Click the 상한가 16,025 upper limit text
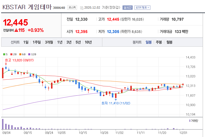Image resolution: width=205 pixels, height=137 pixels. (x=132, y=19)
